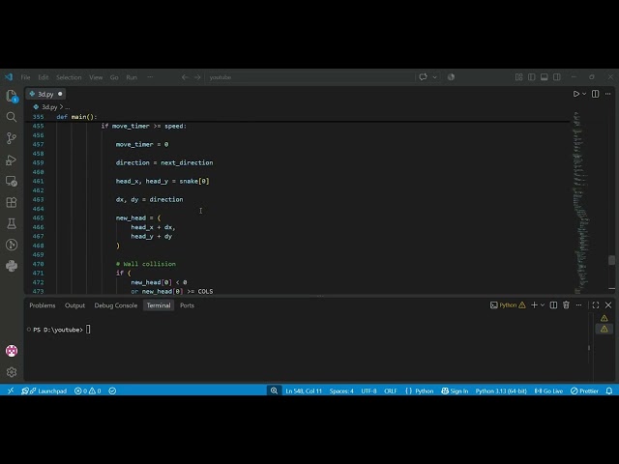
Task: Open the Run and Debug view
Action: tap(12, 159)
